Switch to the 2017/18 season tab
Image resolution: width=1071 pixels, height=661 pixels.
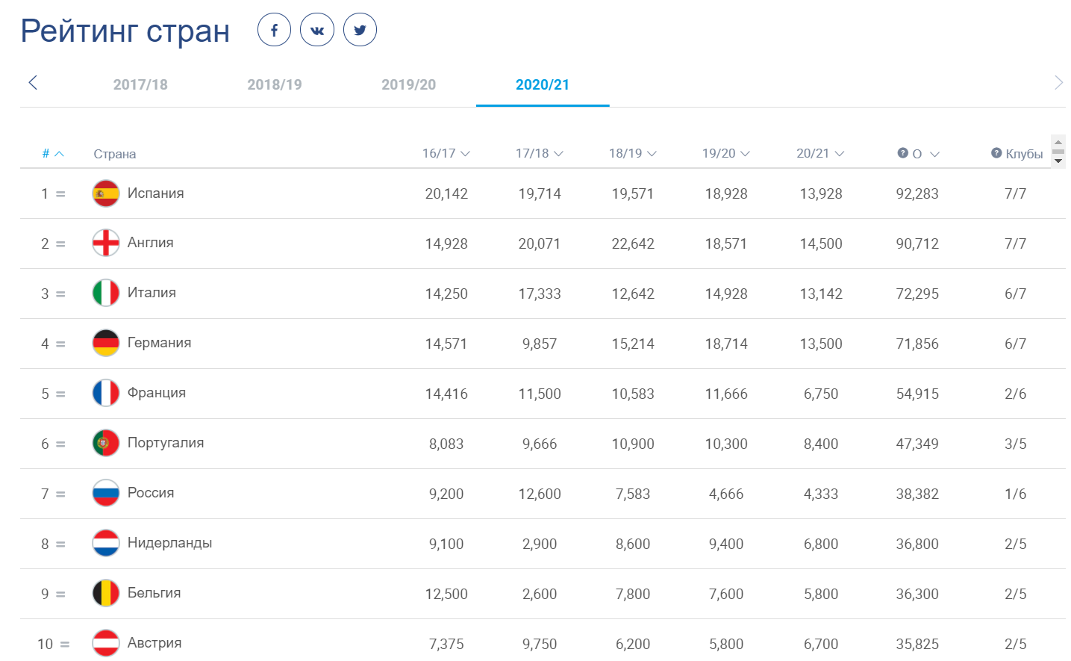coord(140,84)
